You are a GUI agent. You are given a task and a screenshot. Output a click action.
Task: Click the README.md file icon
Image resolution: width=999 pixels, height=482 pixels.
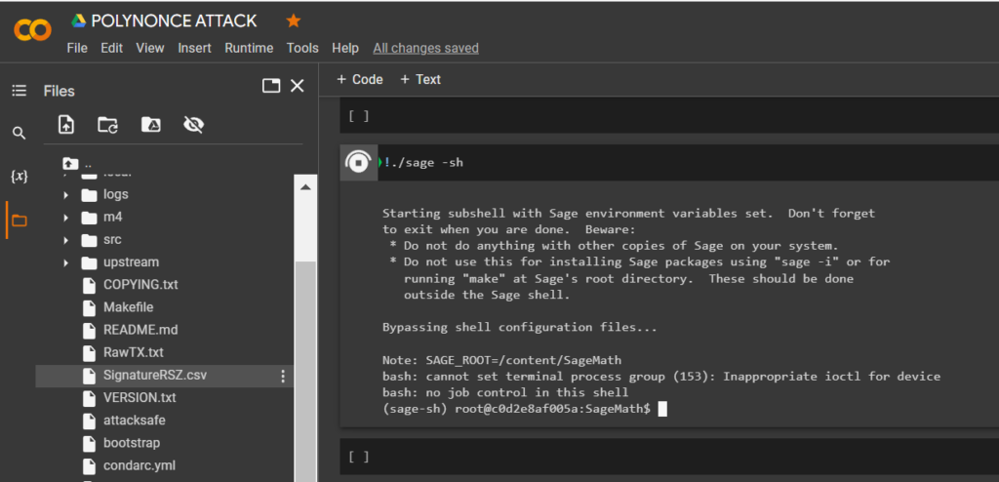click(89, 330)
